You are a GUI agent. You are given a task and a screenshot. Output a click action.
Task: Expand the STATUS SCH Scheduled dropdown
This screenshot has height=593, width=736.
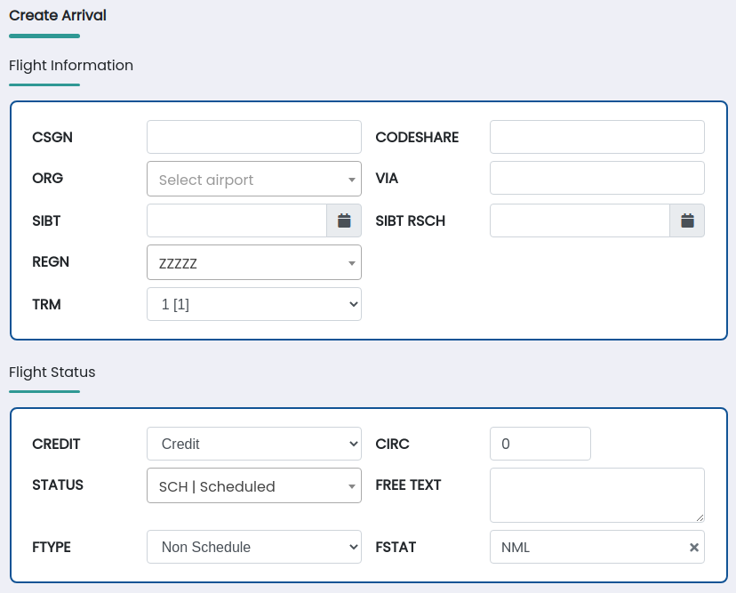tap(253, 486)
